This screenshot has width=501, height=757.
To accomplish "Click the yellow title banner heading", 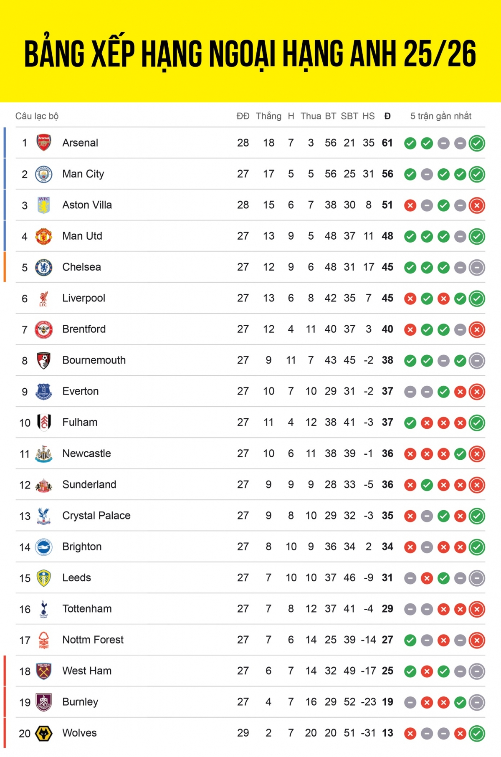I will (250, 53).
